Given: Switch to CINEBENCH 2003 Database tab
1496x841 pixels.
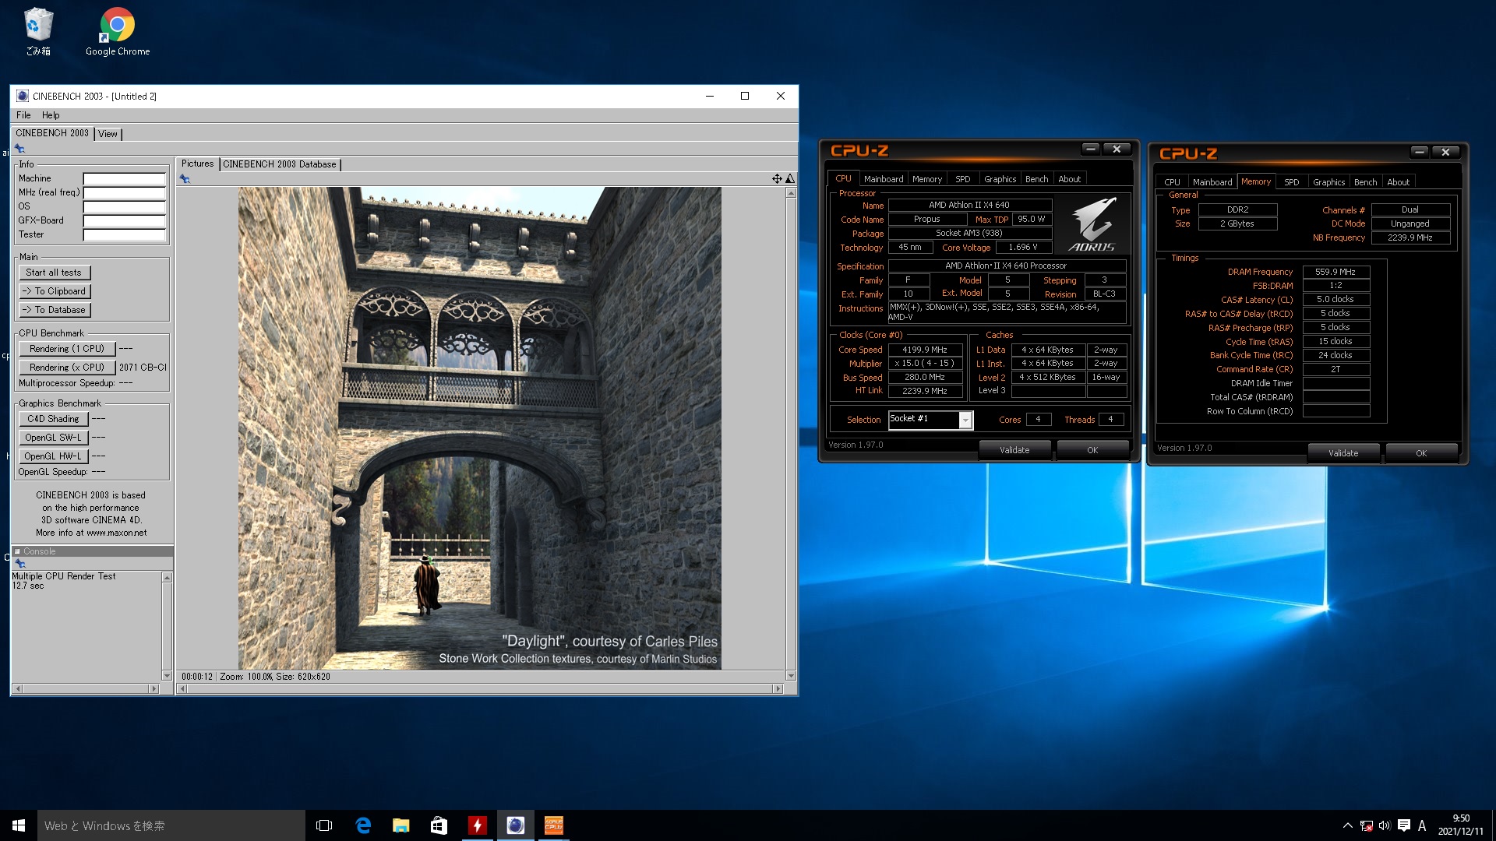Looking at the screenshot, I should click(x=280, y=164).
